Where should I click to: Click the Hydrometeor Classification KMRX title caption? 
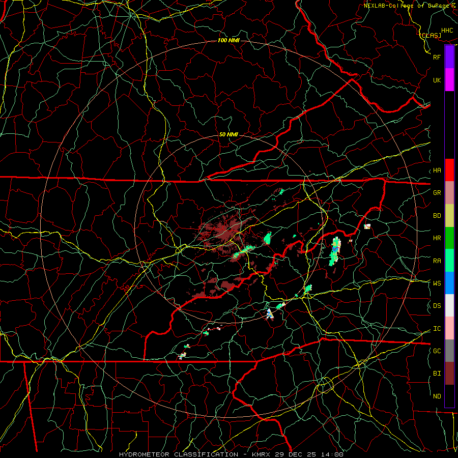231,454
